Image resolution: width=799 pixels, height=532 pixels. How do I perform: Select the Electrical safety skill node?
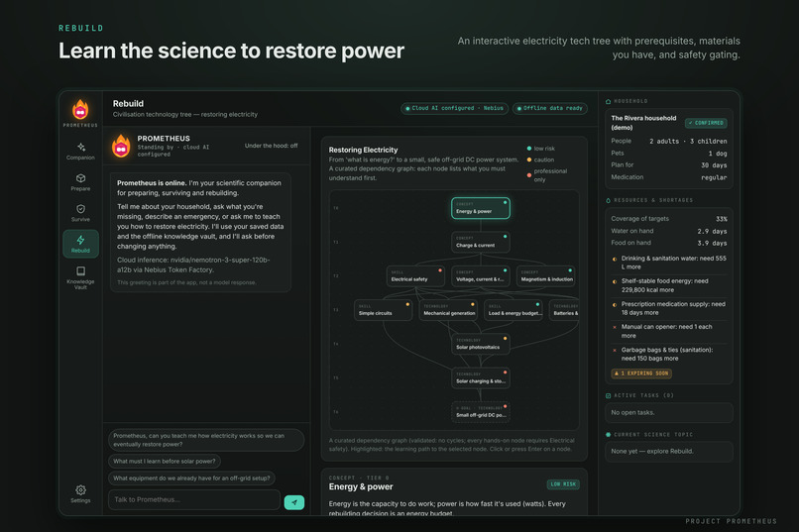415,276
